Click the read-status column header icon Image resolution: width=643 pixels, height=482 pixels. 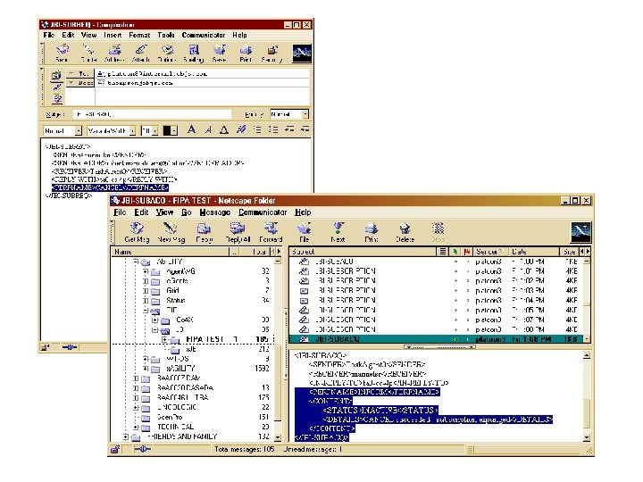(x=455, y=252)
